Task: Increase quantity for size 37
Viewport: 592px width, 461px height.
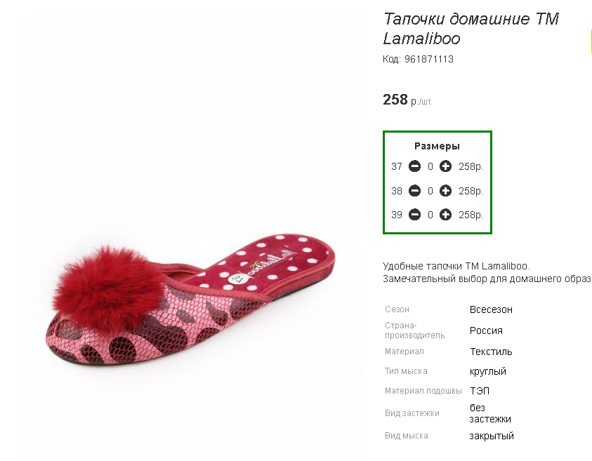Action: [x=445, y=166]
